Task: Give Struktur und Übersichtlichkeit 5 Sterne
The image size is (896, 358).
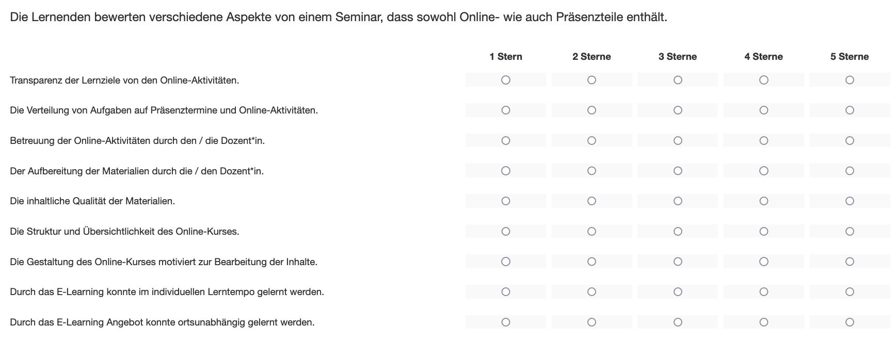Action: point(850,231)
